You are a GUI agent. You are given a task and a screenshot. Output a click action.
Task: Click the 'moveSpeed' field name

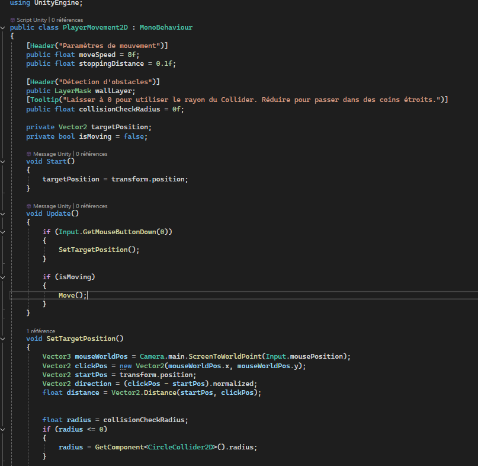(x=97, y=55)
